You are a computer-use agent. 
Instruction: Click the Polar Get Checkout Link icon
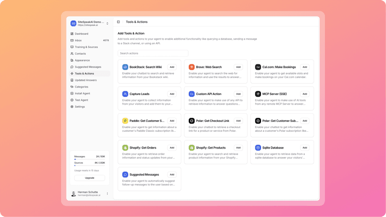pos(192,121)
